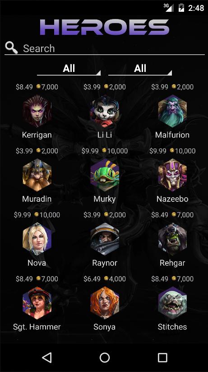The image size is (208, 372).
Task: Open Kerrigan's hero portrait
Action: tap(37, 111)
